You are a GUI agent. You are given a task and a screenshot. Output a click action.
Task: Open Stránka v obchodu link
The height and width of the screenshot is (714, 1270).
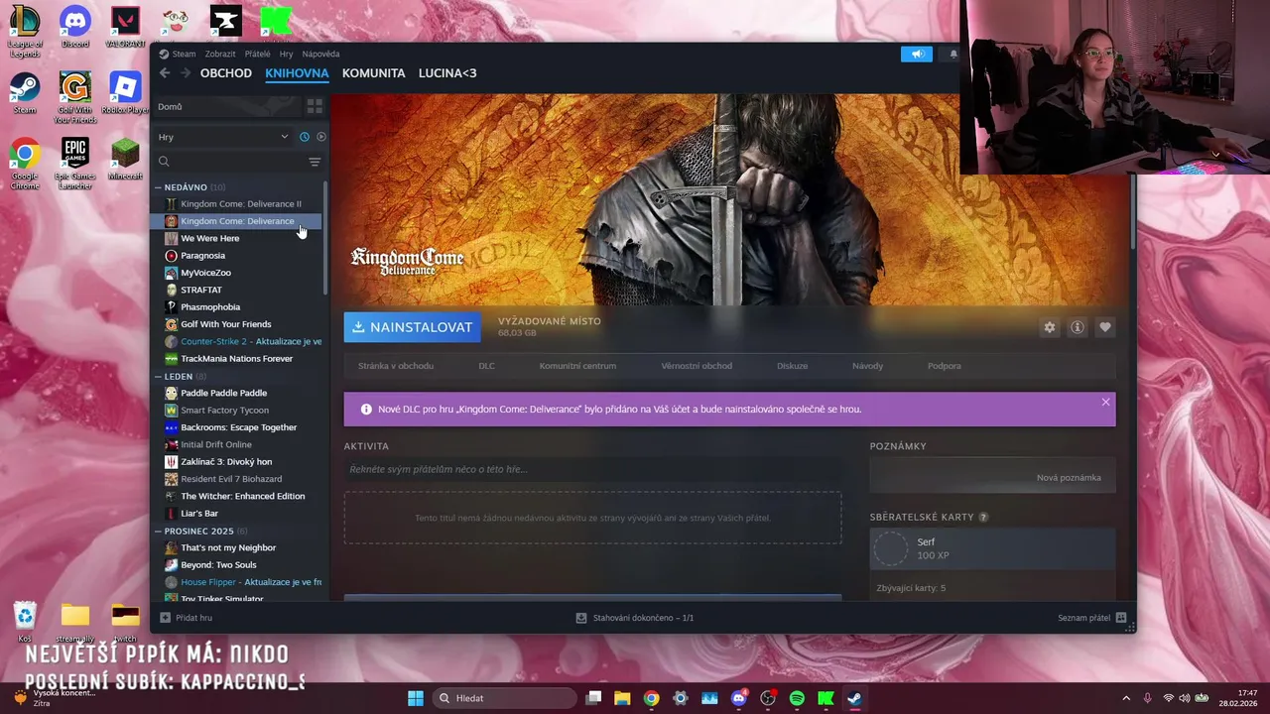(396, 366)
